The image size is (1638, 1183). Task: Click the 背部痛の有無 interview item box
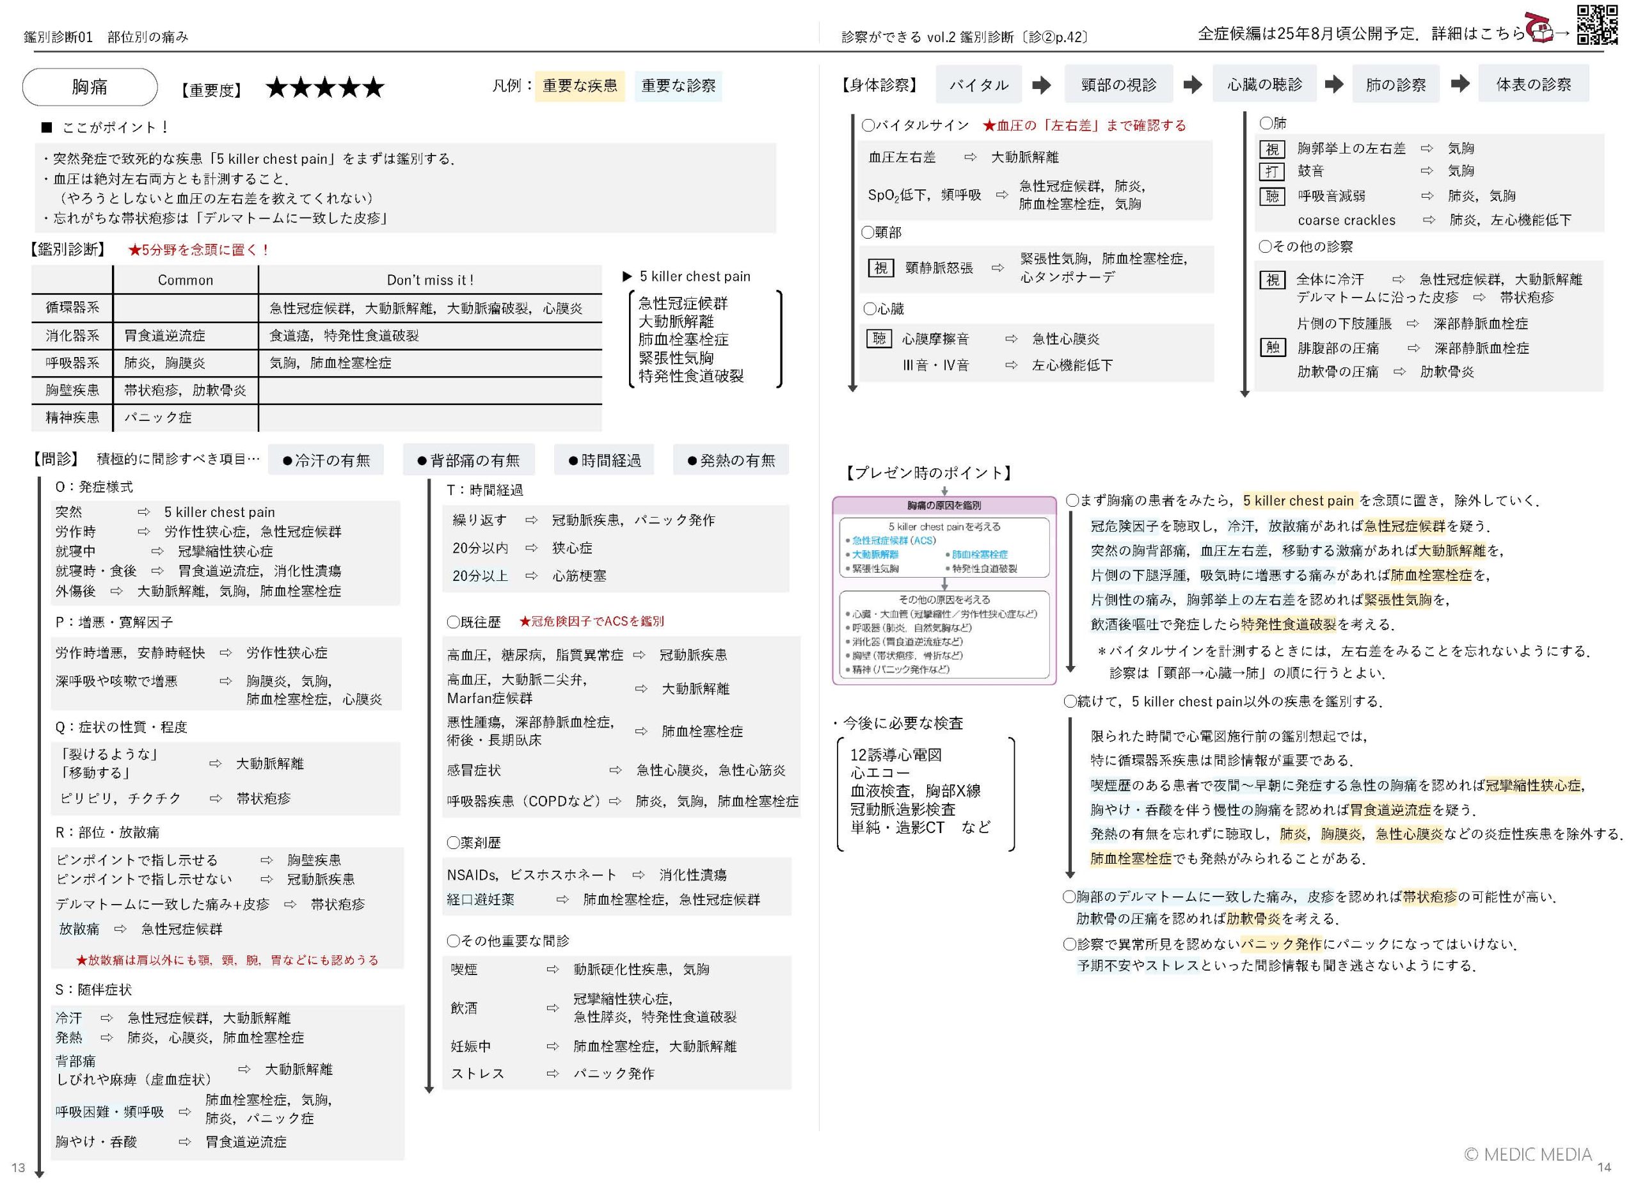[x=469, y=460]
